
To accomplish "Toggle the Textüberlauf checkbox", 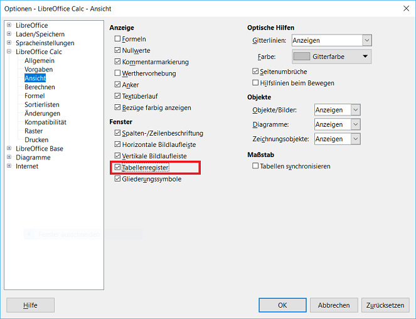I will (x=117, y=96).
